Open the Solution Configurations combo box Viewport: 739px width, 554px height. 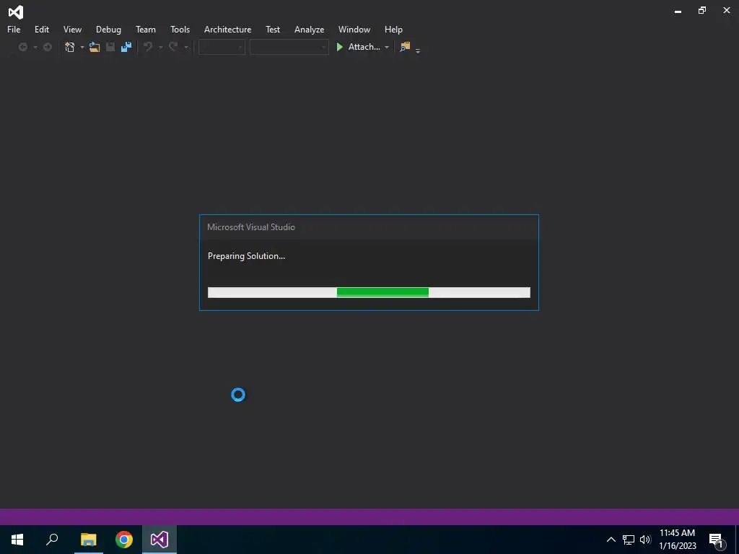222,47
